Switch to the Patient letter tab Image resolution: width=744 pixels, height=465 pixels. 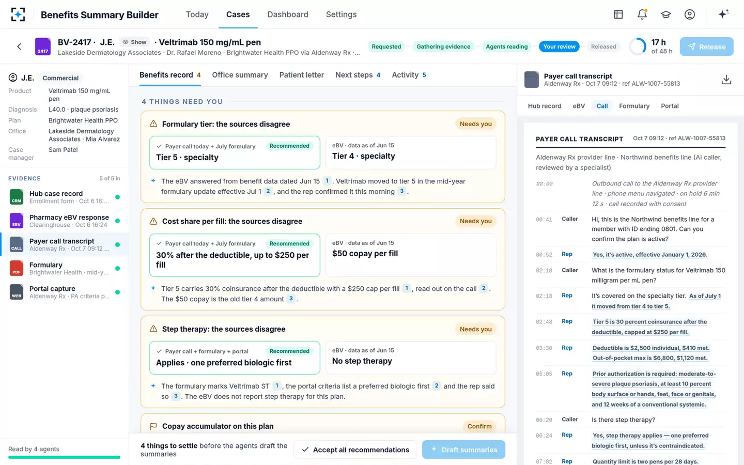(x=302, y=75)
